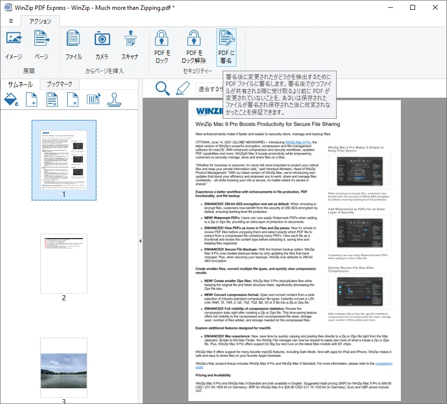
Task: Collapse the thumbnail side panel arrow
Action: 140,241
